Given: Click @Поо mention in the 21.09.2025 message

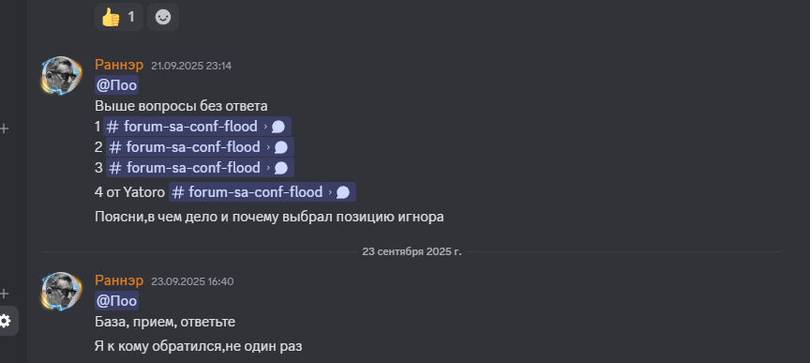Looking at the screenshot, I should (x=117, y=85).
